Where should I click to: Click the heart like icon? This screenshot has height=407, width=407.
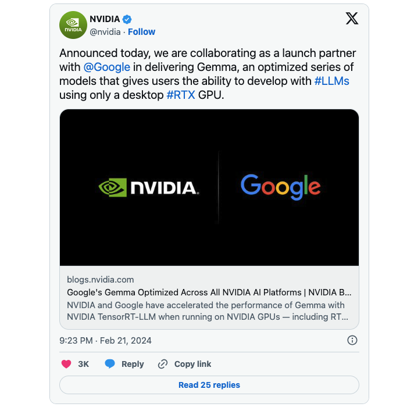click(x=66, y=364)
